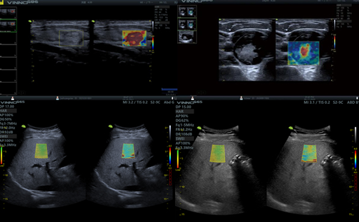Image resolution: width=359 pixels, height=222 pixels.
Task: Select the green-highlighted clip thumbnail at left
Action: coord(8,25)
